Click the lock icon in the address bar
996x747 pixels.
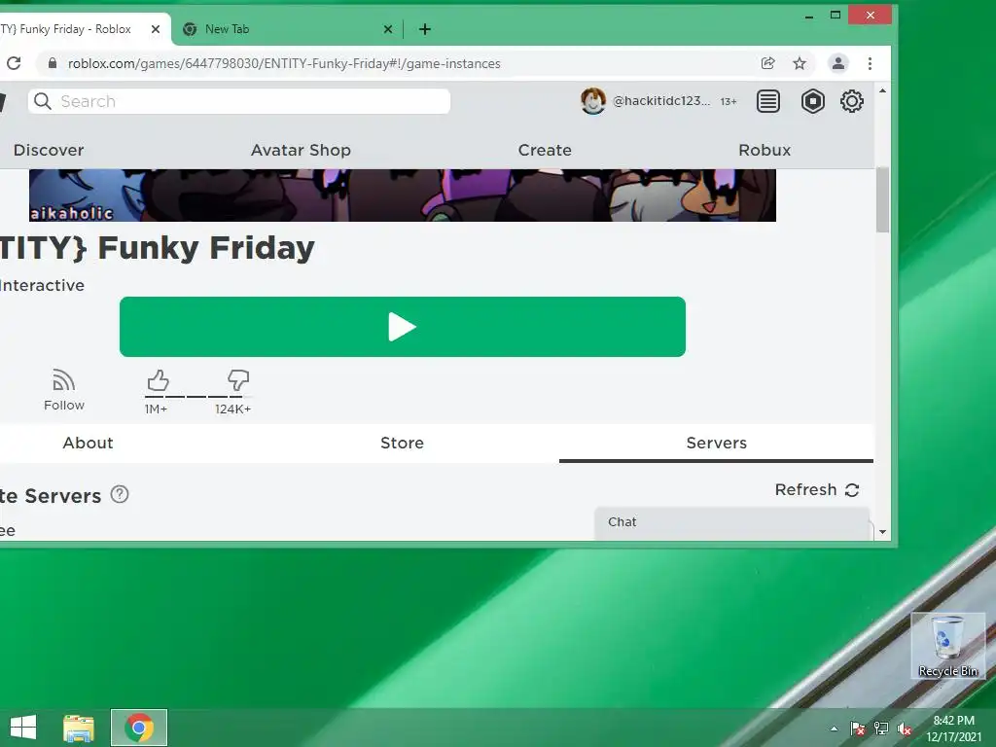pos(53,63)
